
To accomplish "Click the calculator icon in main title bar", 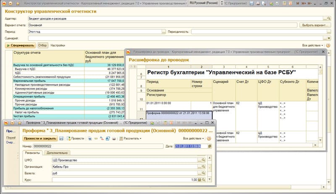I will click(x=284, y=3).
